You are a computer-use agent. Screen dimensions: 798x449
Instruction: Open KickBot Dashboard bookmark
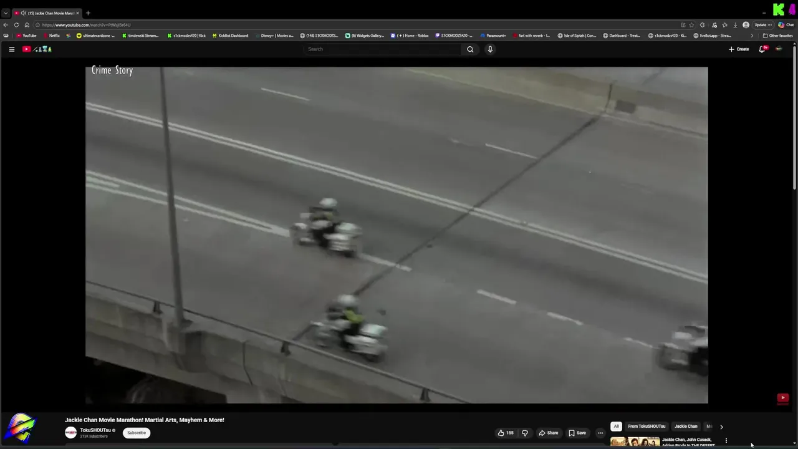point(230,36)
